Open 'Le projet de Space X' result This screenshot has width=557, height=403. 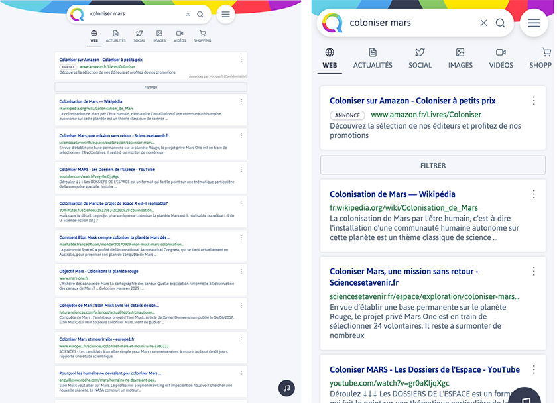coord(113,203)
